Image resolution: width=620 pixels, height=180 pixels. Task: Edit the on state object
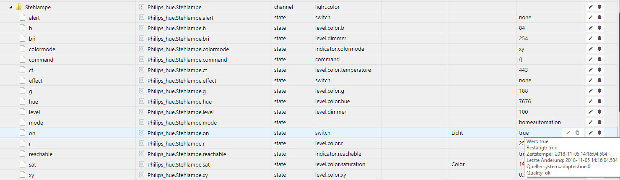coord(590,133)
